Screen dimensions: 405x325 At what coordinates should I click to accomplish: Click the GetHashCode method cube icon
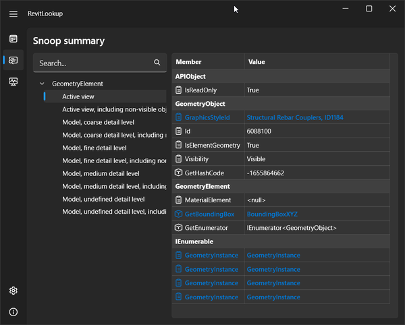(178, 173)
